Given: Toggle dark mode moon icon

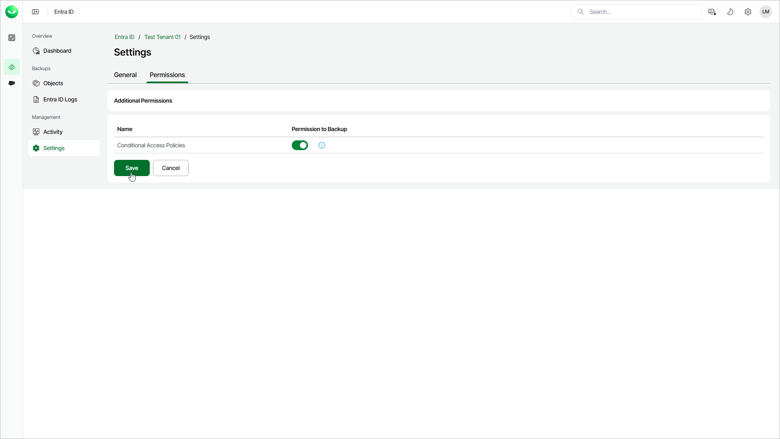Looking at the screenshot, I should [x=730, y=12].
